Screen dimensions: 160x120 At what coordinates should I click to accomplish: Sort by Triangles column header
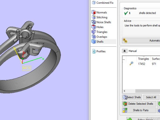143,59
